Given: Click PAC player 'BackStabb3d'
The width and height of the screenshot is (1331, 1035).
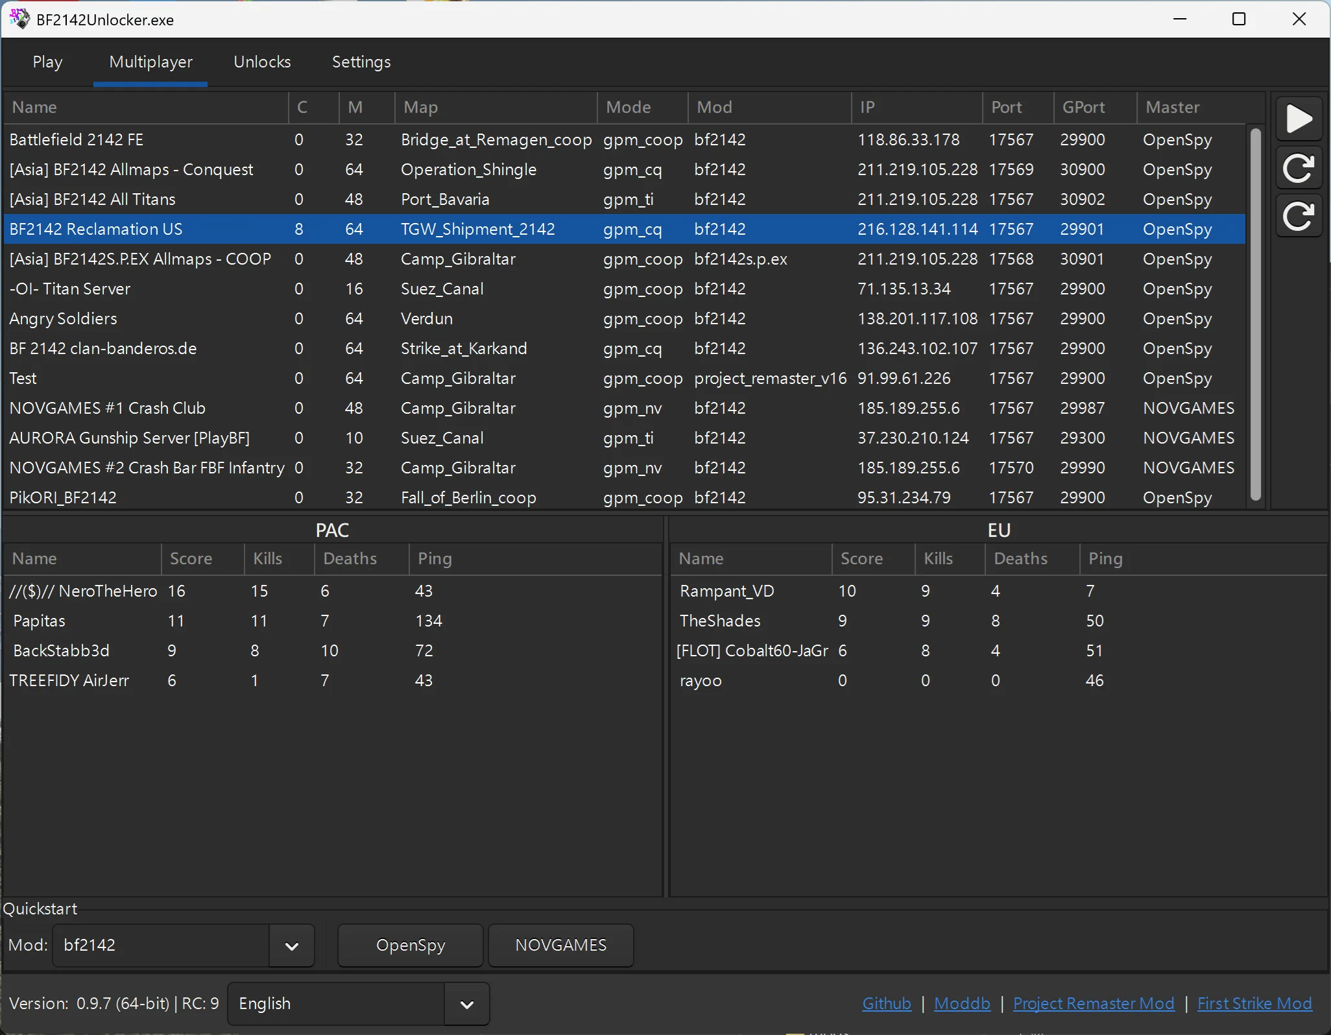Looking at the screenshot, I should (x=332, y=650).
